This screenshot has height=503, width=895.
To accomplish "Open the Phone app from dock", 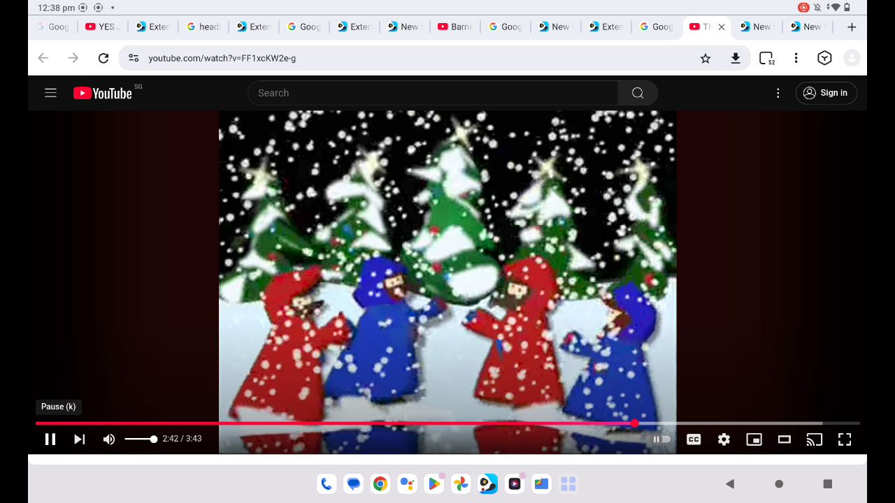I will pyautogui.click(x=327, y=483).
